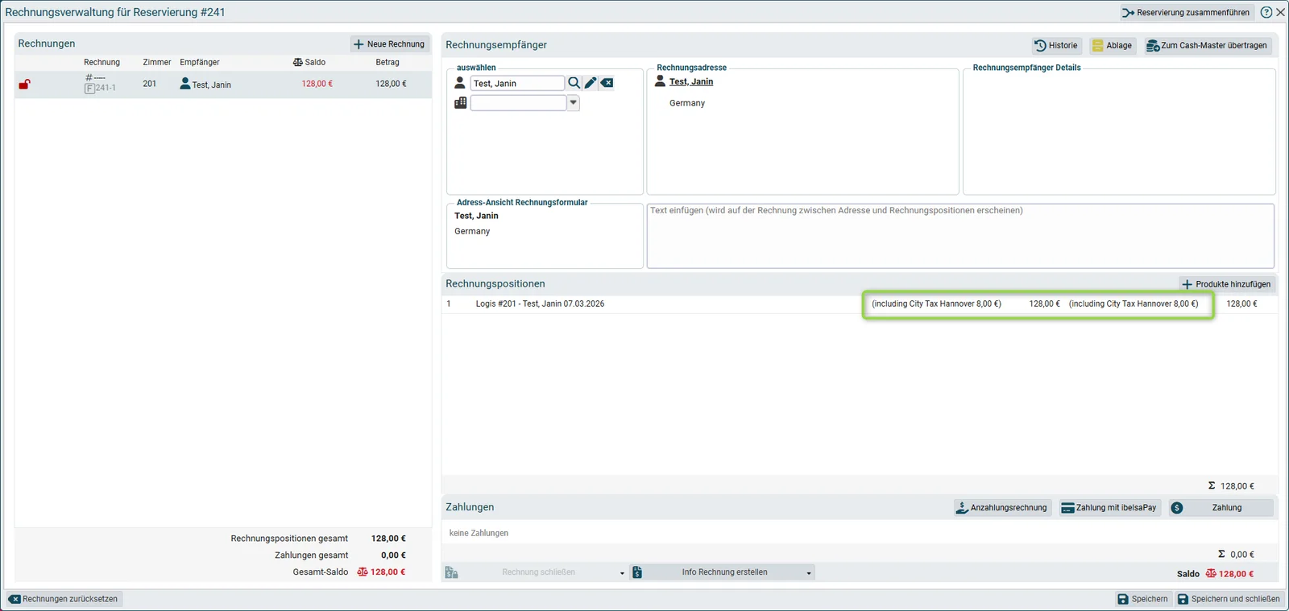Open the Ablage archive
Viewport: 1289px width, 611px height.
[x=1112, y=46]
